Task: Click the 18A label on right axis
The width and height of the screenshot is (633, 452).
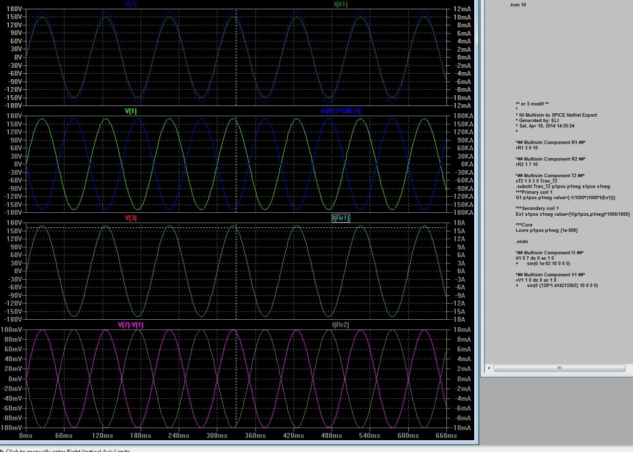Action: [x=460, y=223]
